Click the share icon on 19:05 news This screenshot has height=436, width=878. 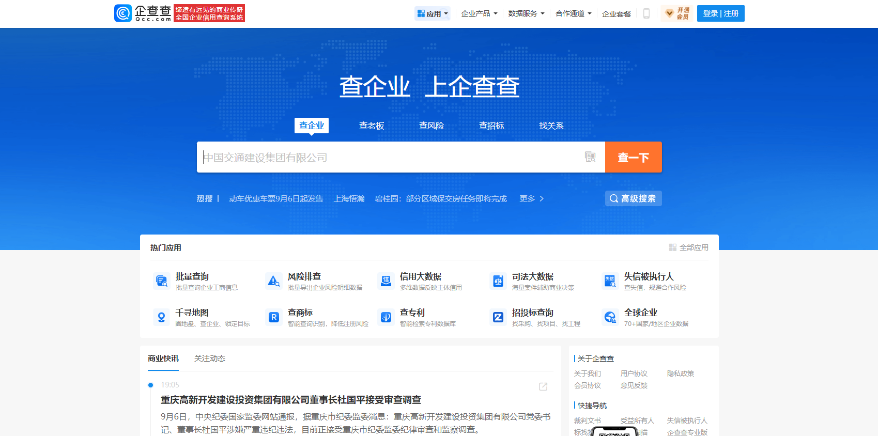pyautogui.click(x=543, y=386)
